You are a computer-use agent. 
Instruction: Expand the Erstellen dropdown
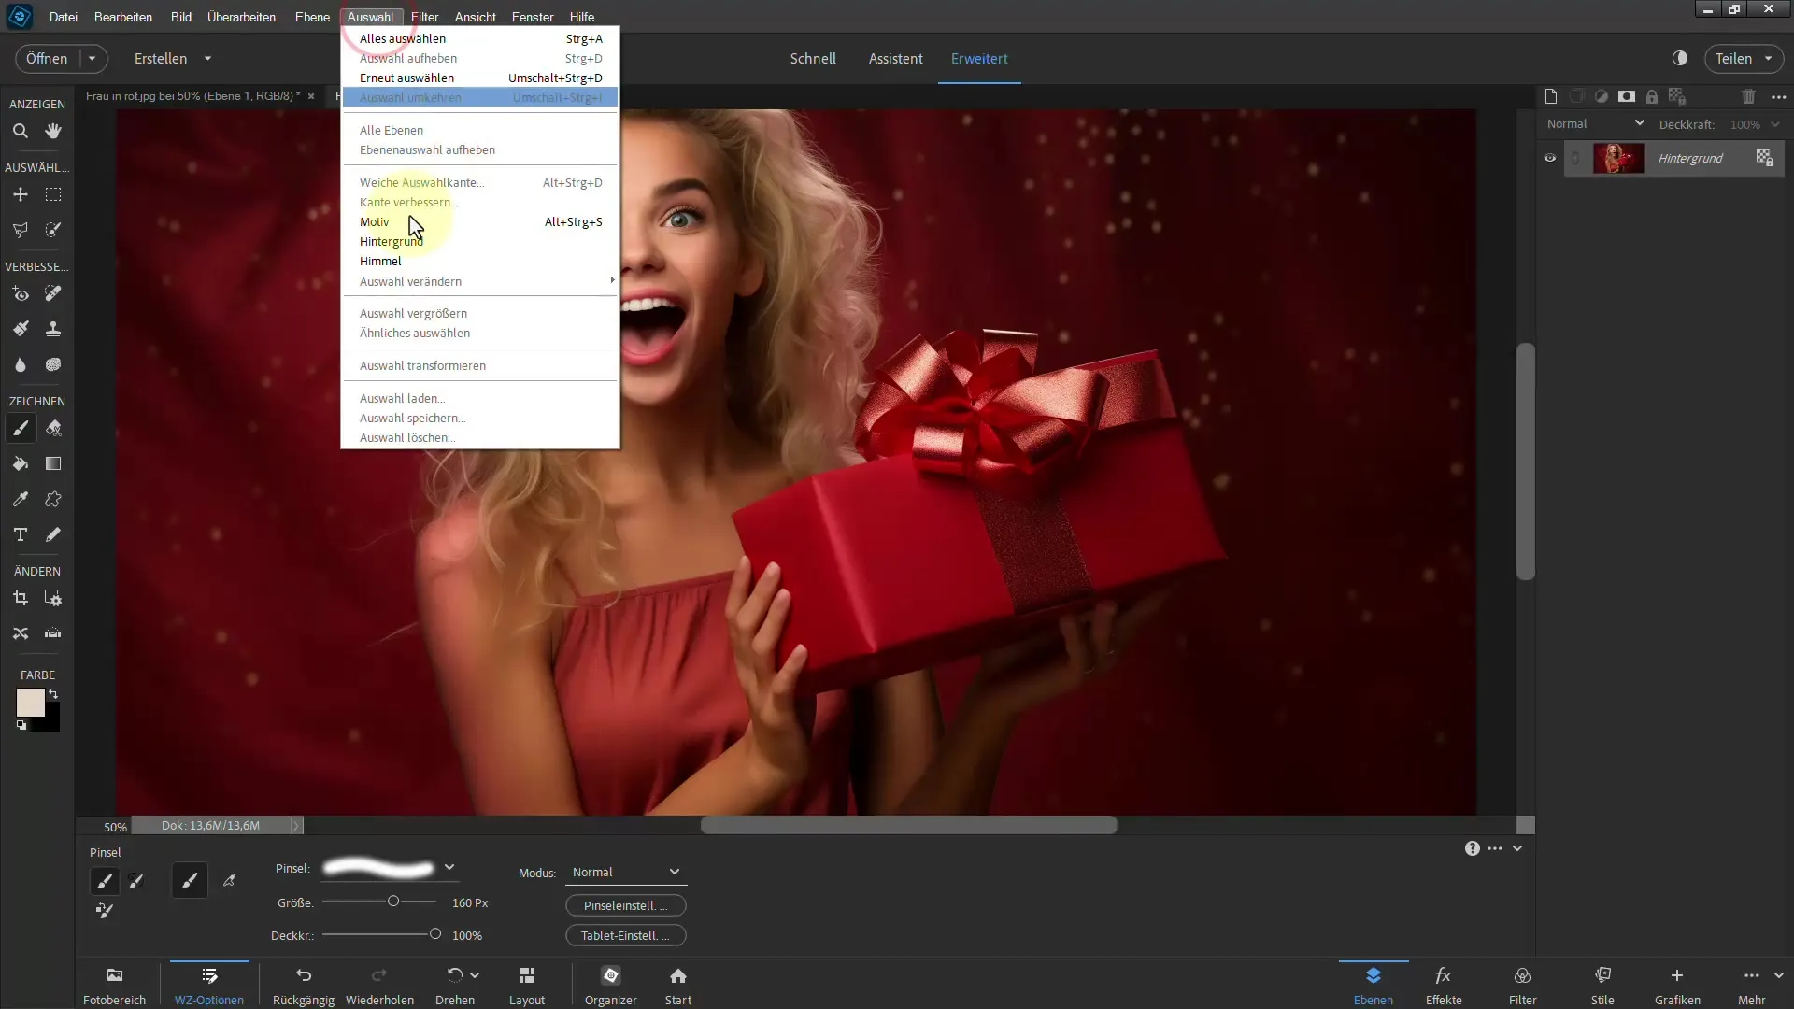click(x=207, y=58)
